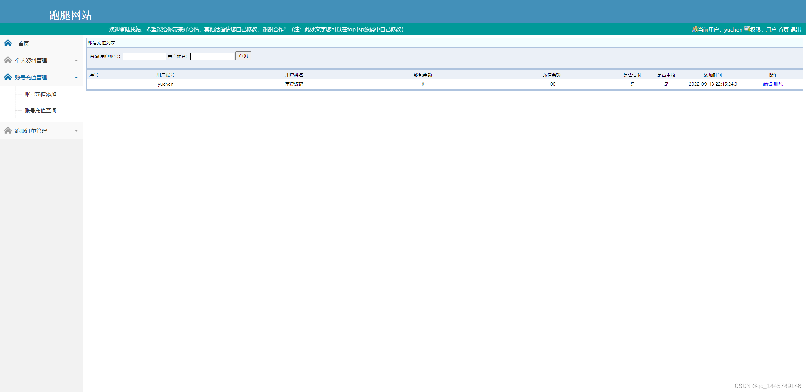Expand the 个人资料管理 dropdown arrow
The width and height of the screenshot is (806, 392).
76,61
